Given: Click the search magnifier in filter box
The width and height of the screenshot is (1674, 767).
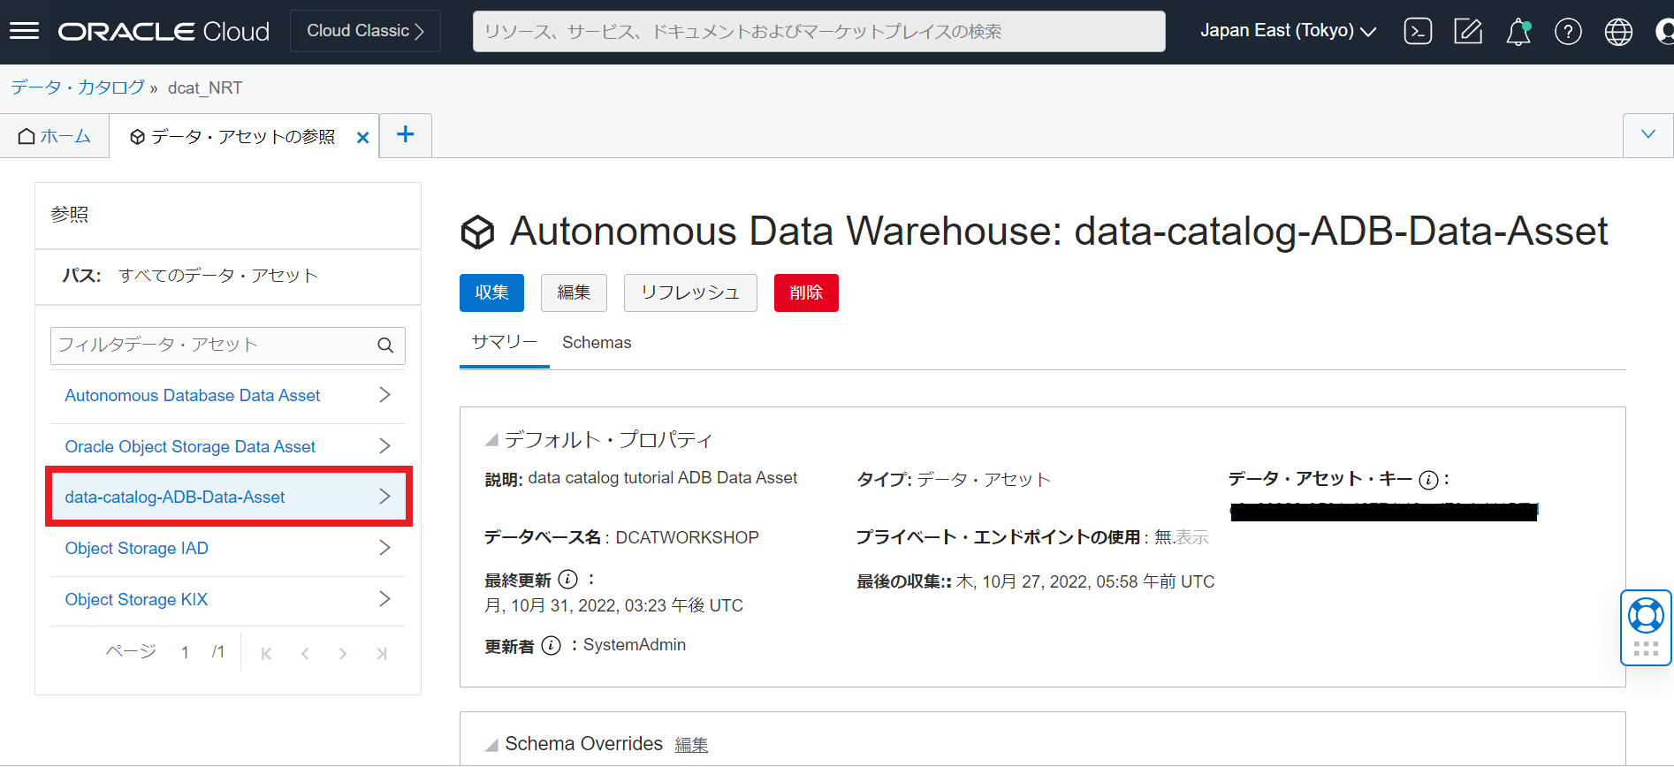Looking at the screenshot, I should 385,346.
